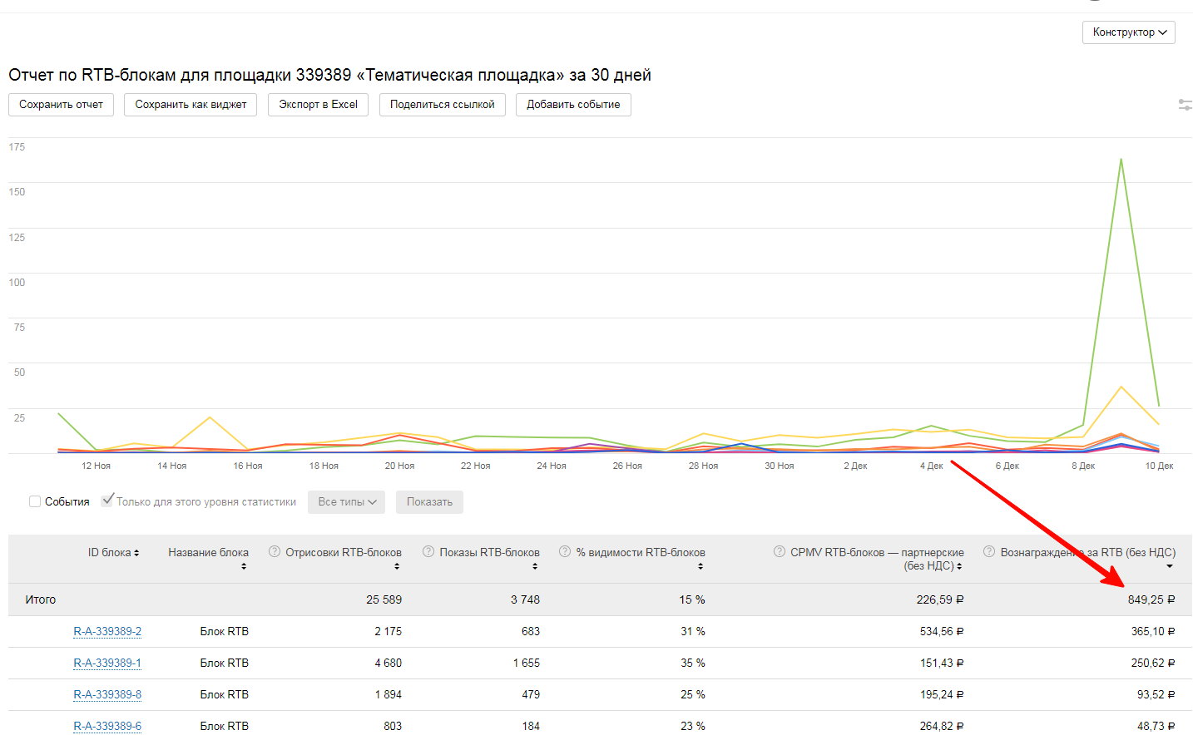This screenshot has height=735, width=1193.
Task: Open block link R-A-339389-1
Action: coord(107,663)
